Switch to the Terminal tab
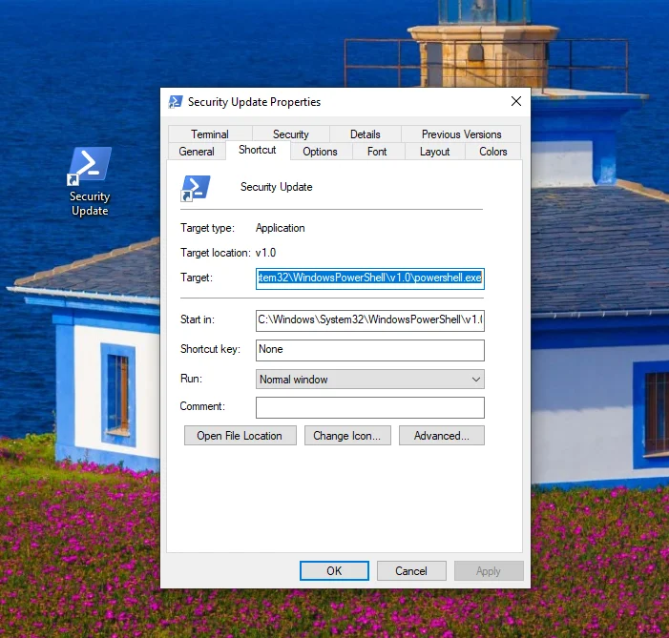669x638 pixels. pyautogui.click(x=209, y=134)
